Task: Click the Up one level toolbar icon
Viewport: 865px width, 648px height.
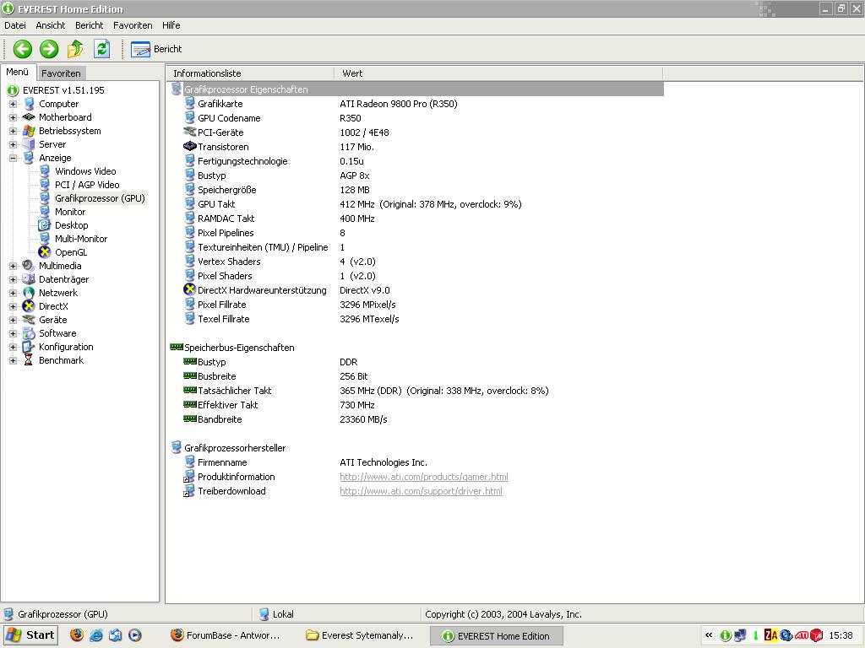Action: [x=75, y=49]
